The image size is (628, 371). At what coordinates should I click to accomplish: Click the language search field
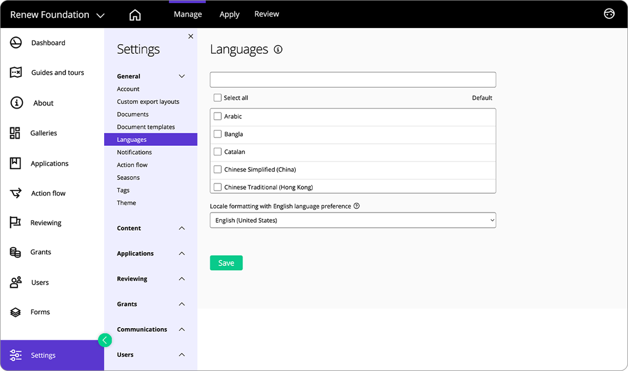click(353, 79)
